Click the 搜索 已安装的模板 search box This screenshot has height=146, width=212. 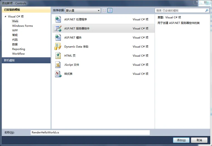click(x=182, y=11)
